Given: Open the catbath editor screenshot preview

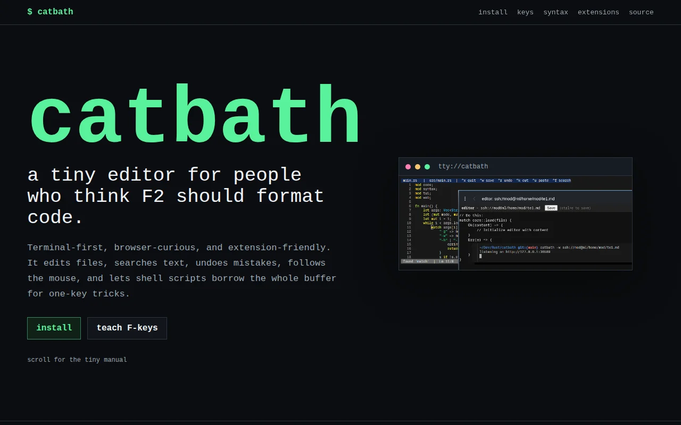Looking at the screenshot, I should (x=516, y=223).
